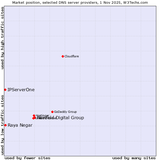Click the GoDaddy Group data point marker
The image size is (160, 160).
52,112
